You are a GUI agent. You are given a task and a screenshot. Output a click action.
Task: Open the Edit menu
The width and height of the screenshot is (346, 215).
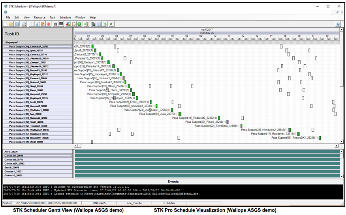[x=17, y=17]
